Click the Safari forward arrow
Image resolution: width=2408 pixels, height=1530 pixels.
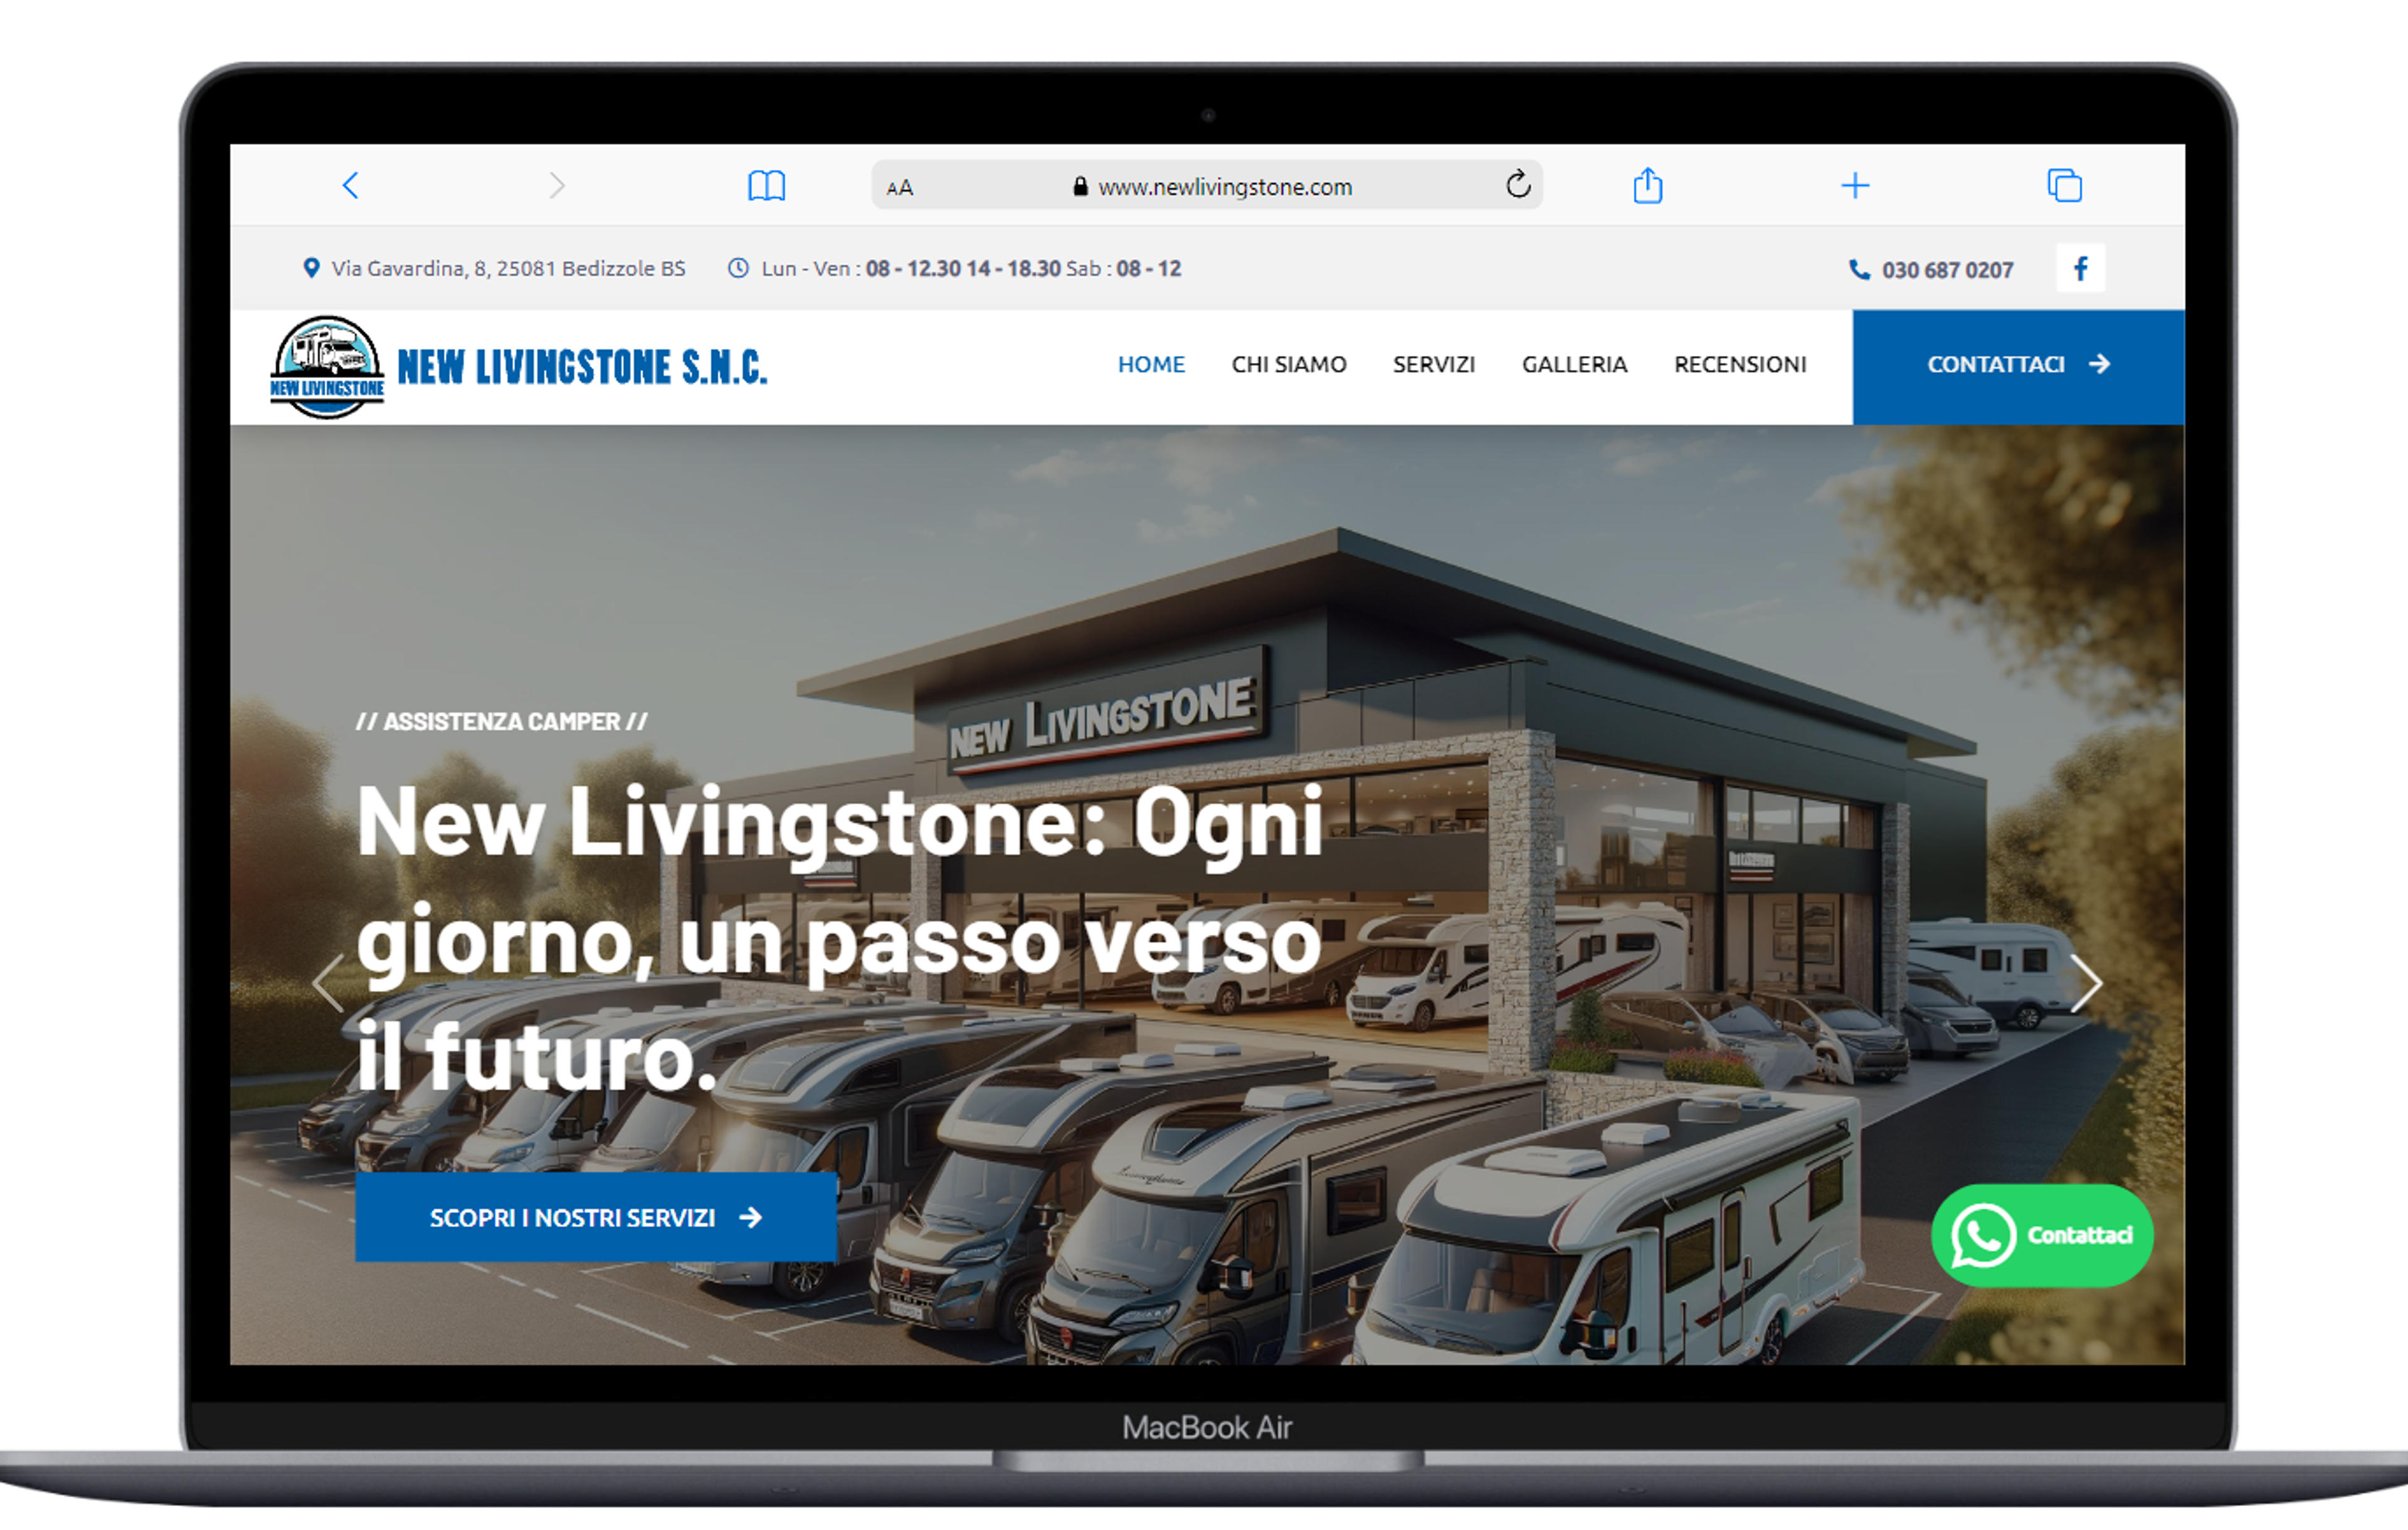tap(557, 186)
